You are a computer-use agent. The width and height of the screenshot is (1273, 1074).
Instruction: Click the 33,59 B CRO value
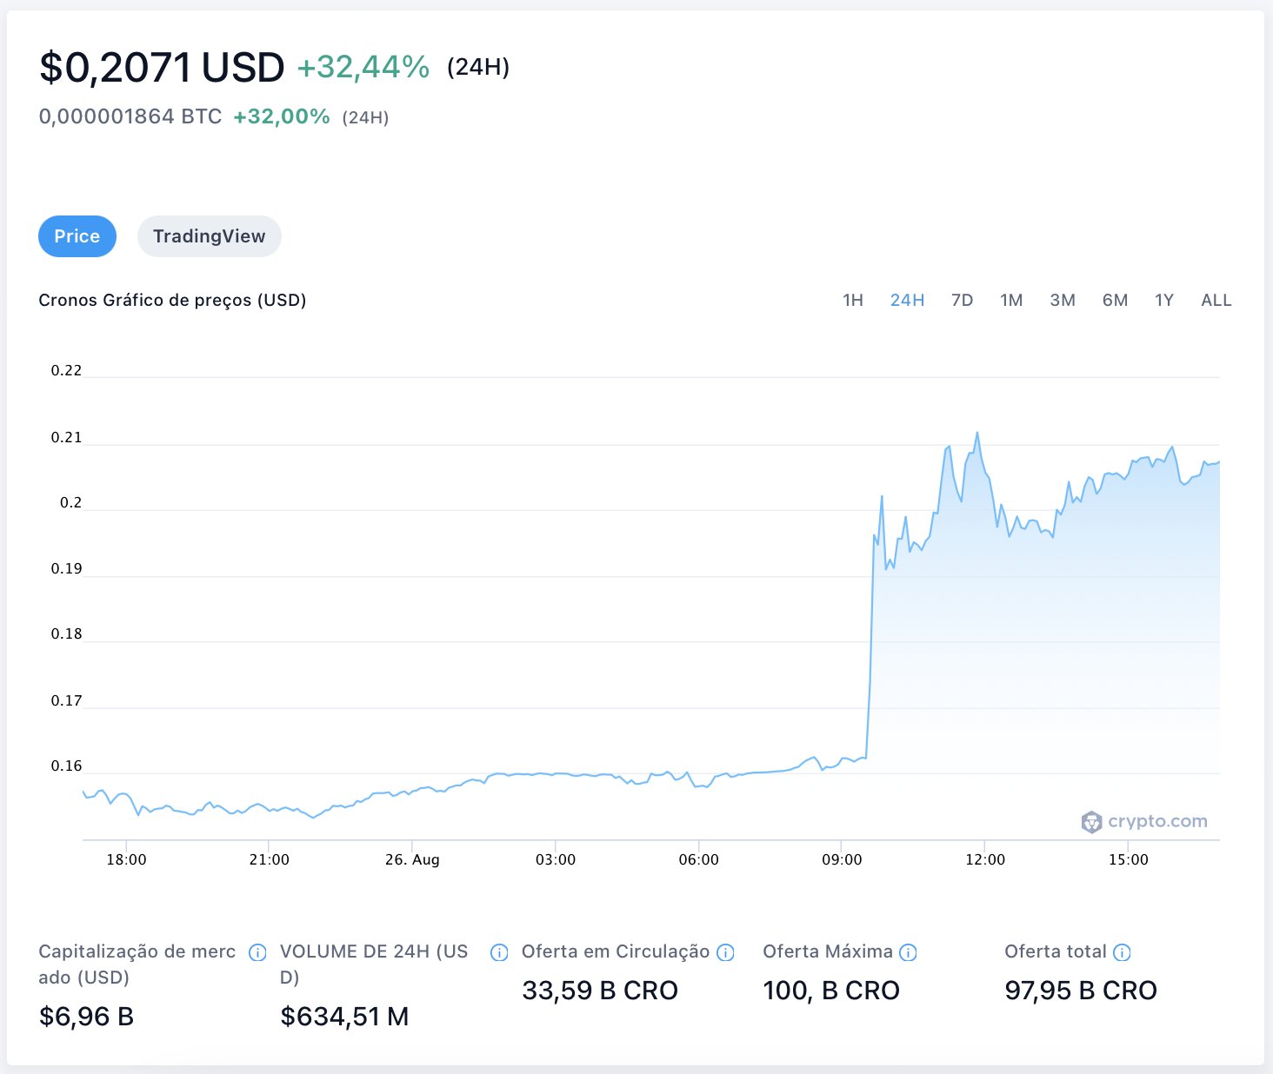[x=600, y=990]
